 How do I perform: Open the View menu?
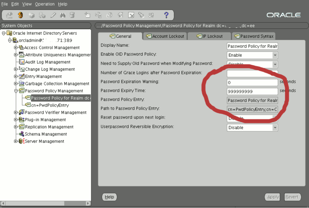[x=27, y=4]
